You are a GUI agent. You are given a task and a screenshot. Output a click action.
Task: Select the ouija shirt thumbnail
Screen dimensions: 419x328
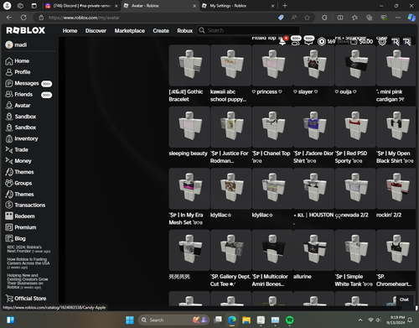355,65
